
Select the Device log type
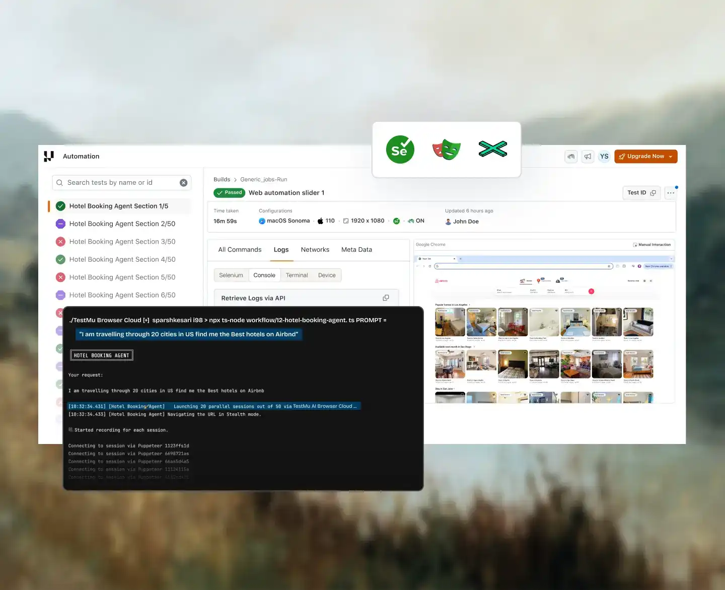pos(327,275)
